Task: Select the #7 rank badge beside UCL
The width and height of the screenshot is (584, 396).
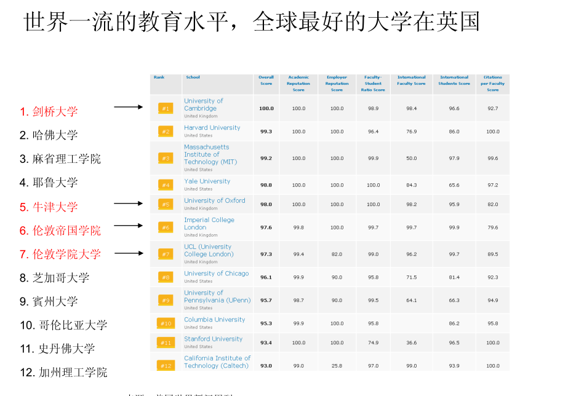Action: pyautogui.click(x=166, y=254)
